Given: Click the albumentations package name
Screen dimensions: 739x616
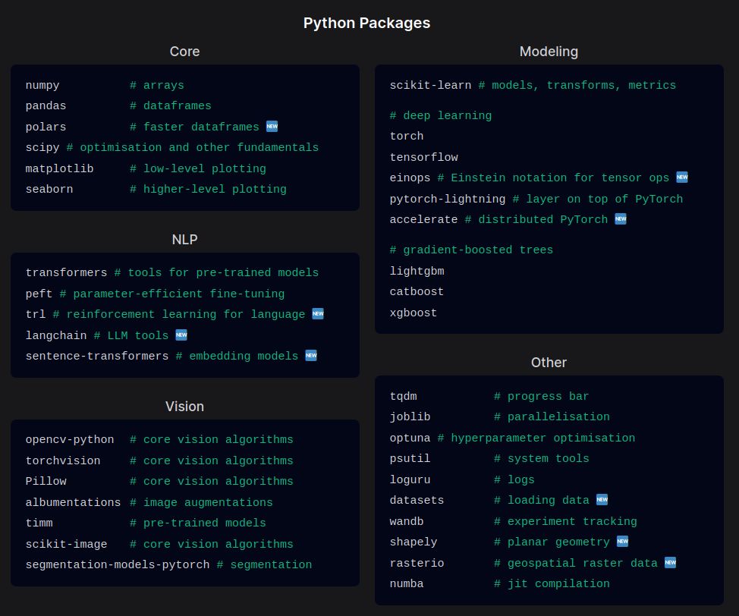Looking at the screenshot, I should (x=73, y=502).
